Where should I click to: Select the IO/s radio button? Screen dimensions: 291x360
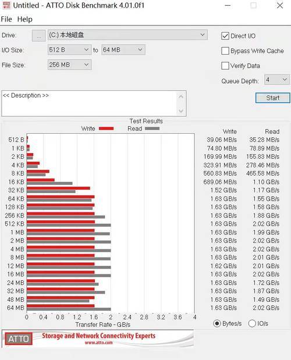[252, 323]
